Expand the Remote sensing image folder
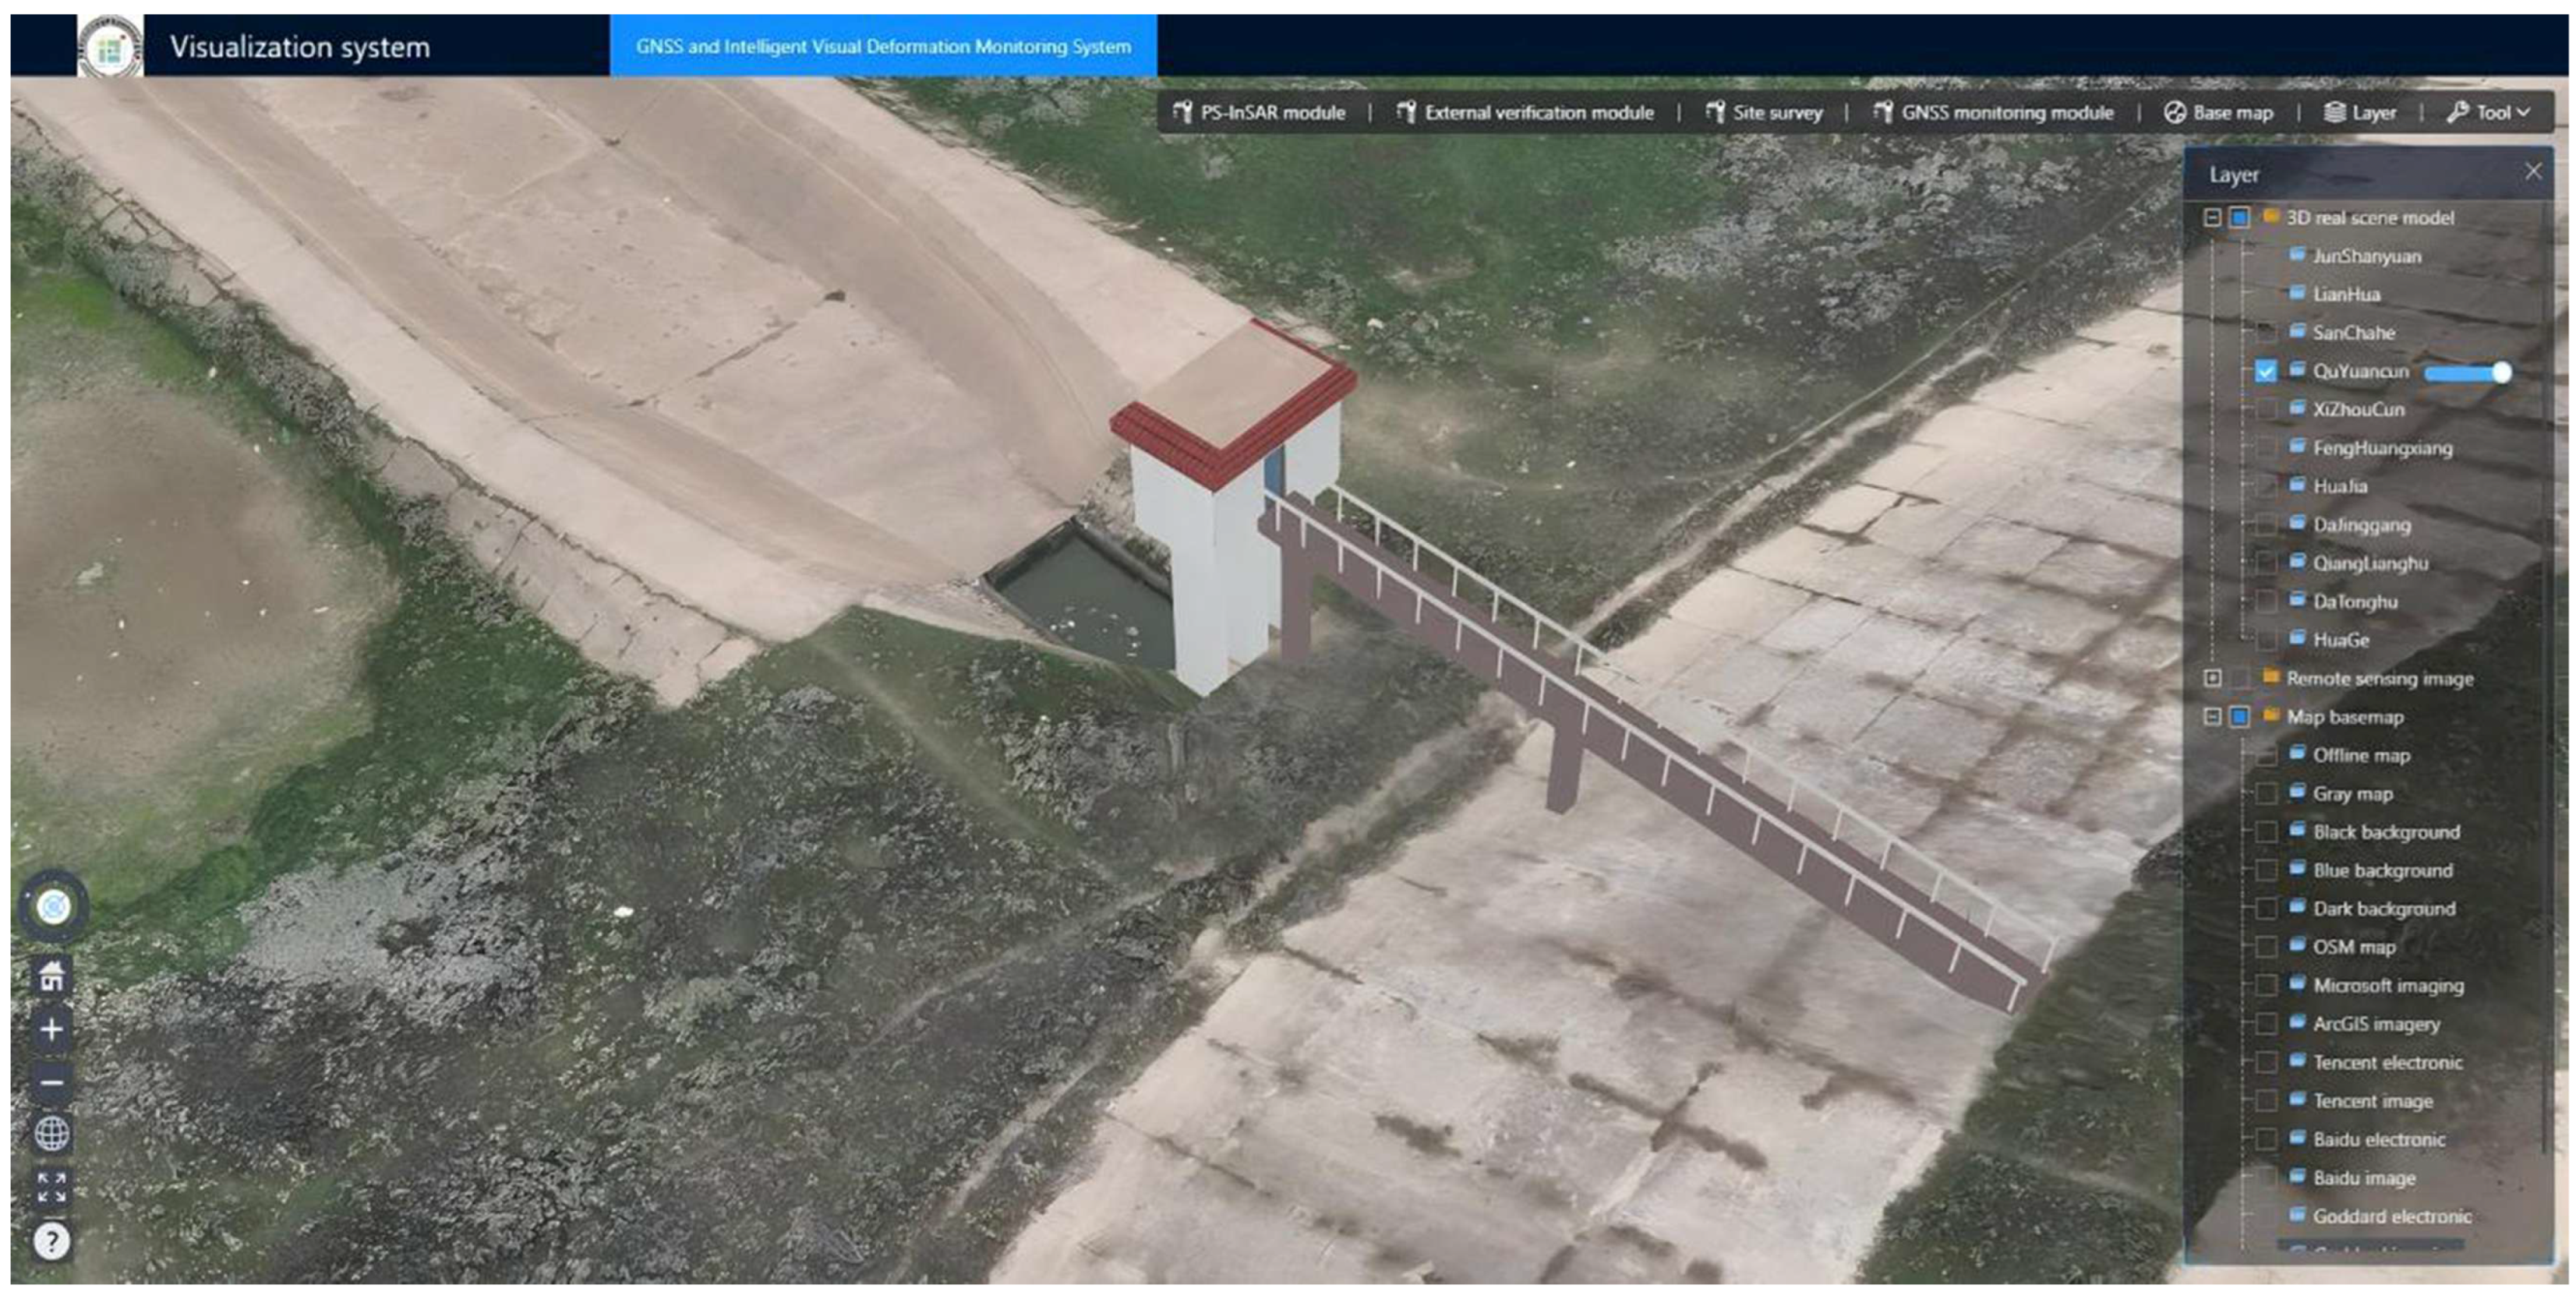 pos(2212,678)
